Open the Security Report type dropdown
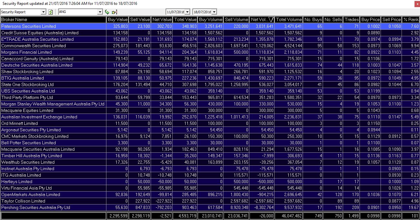Screen dimensions: 420x220 click(44, 12)
